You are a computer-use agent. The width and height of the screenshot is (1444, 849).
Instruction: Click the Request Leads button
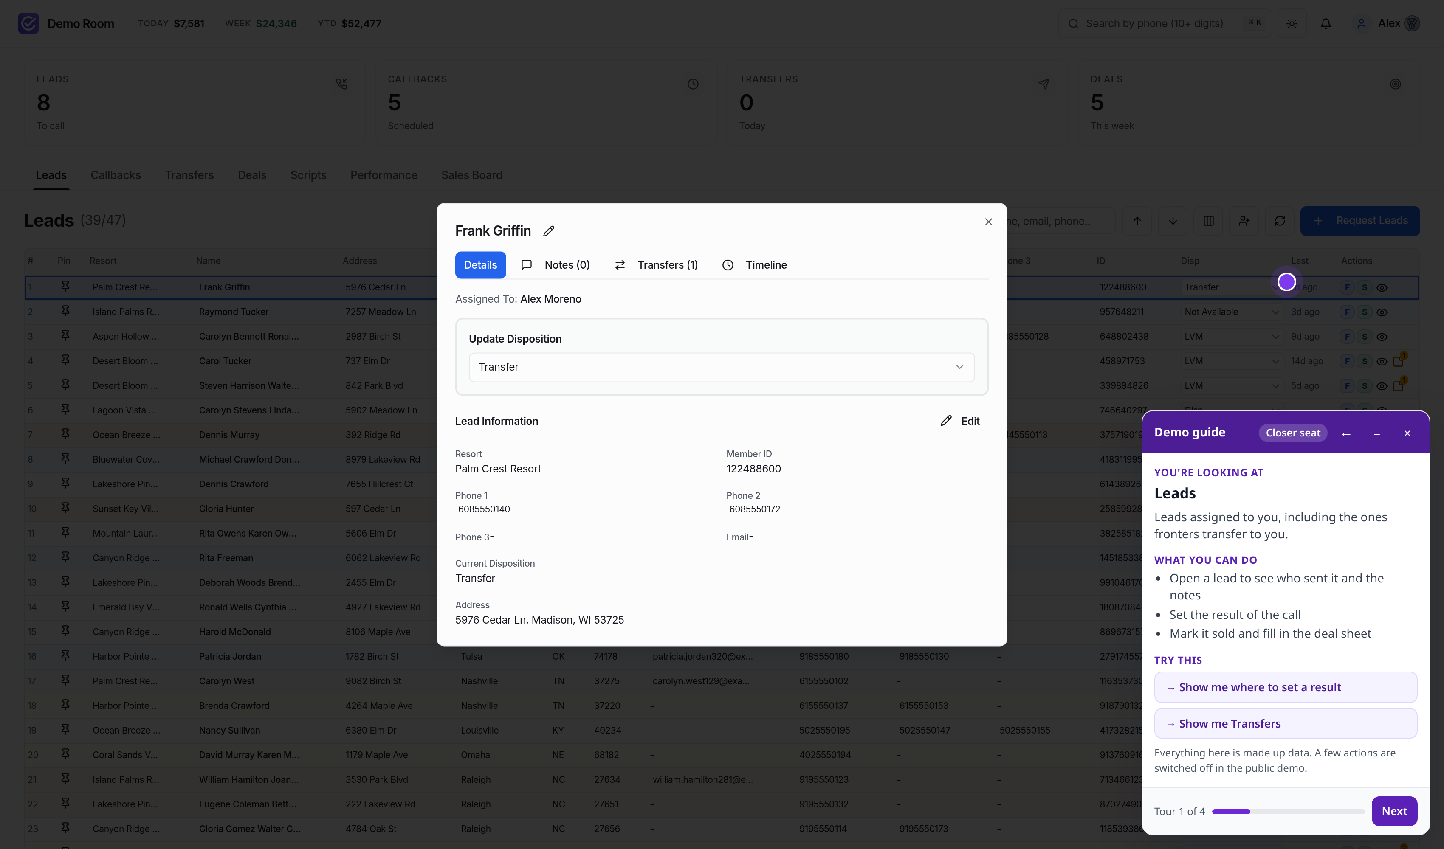tap(1360, 221)
